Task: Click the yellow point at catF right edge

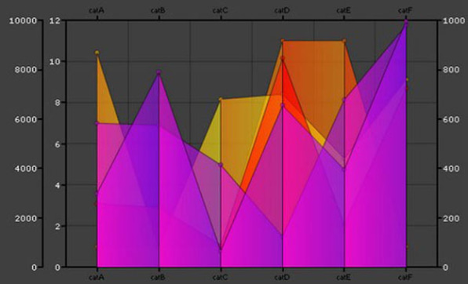Action: (x=407, y=80)
